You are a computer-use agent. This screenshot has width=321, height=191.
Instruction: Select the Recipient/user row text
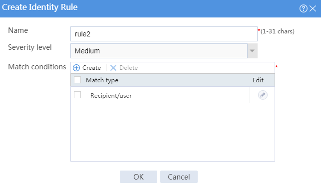point(111,96)
